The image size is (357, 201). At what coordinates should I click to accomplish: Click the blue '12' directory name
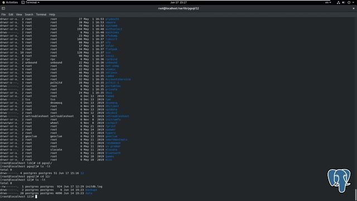82,173
